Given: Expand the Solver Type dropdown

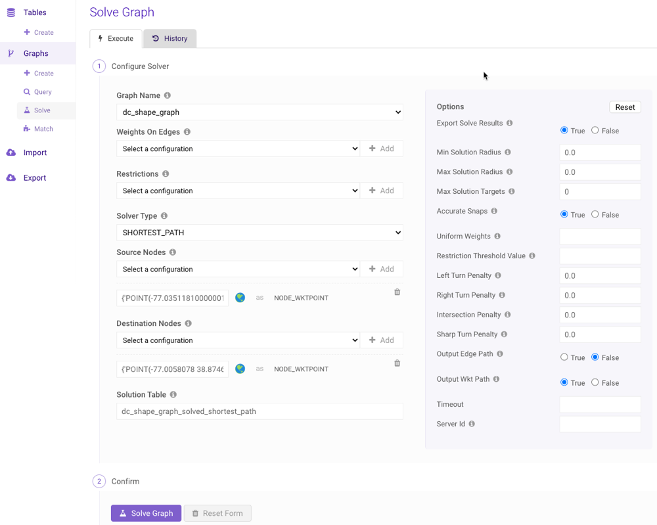Looking at the screenshot, I should pos(260,233).
